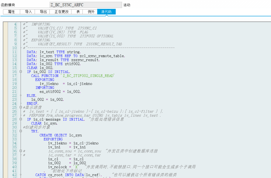This screenshot has width=271, height=178.
Task: Click zcl_sync_remote_table class name on line 12
Action: point(102,56)
